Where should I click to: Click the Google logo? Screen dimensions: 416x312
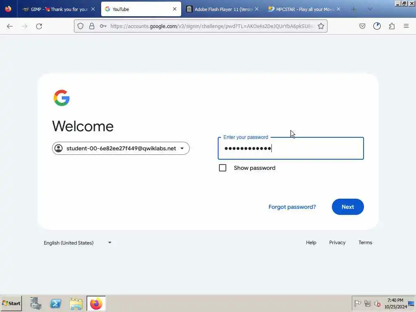coord(62,98)
